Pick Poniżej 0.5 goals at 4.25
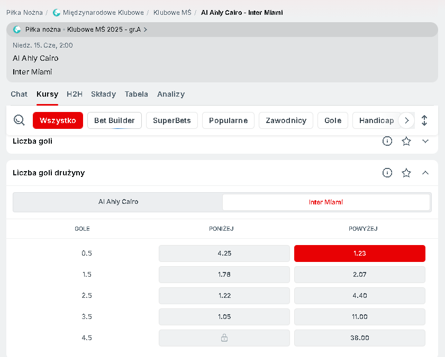The width and height of the screenshot is (445, 357). [224, 253]
